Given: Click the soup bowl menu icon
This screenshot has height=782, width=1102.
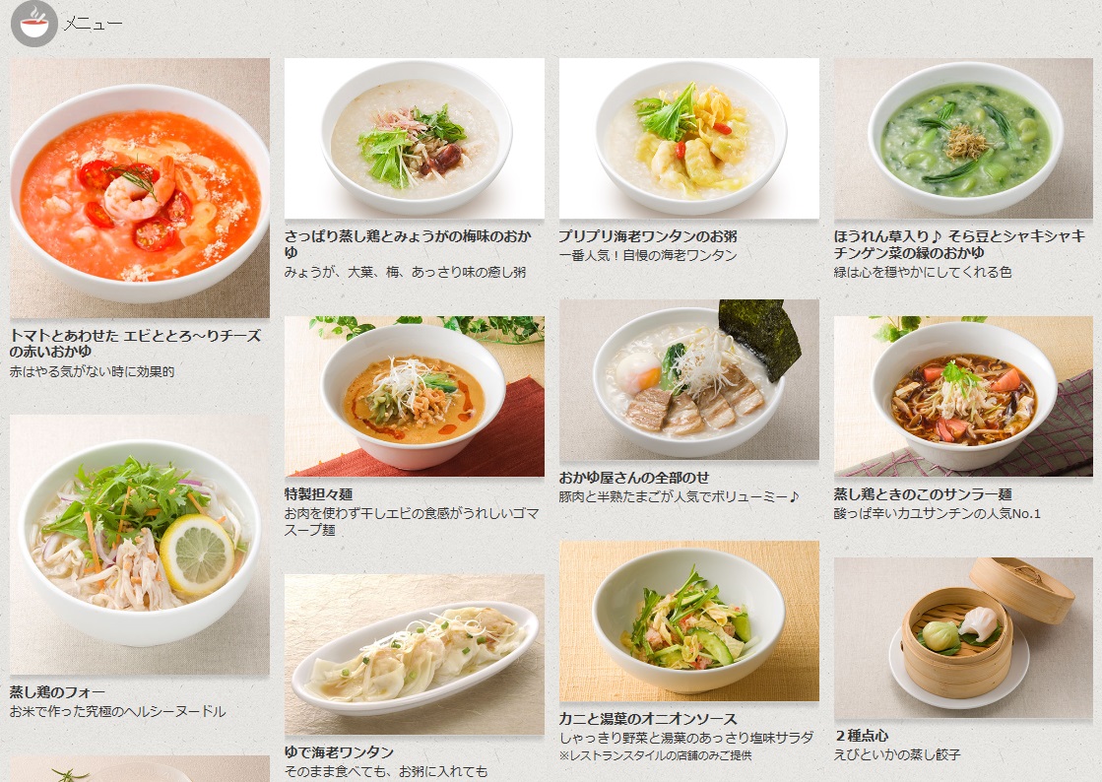Looking at the screenshot, I should [33, 24].
